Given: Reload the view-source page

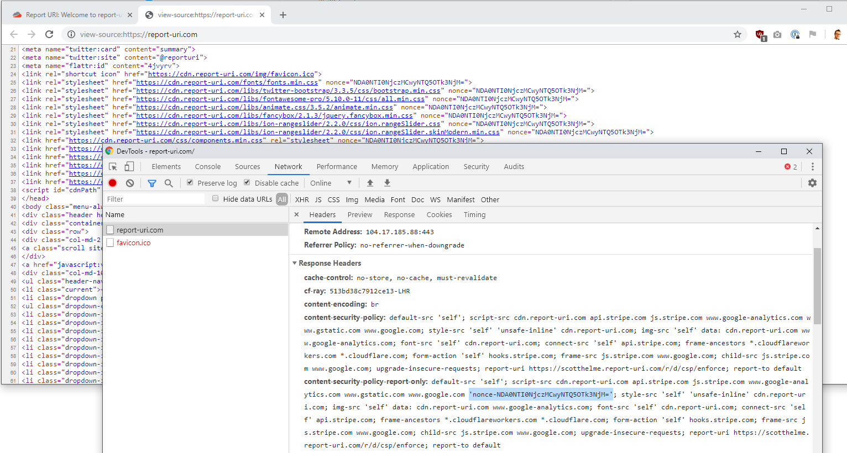Looking at the screenshot, I should pyautogui.click(x=49, y=34).
